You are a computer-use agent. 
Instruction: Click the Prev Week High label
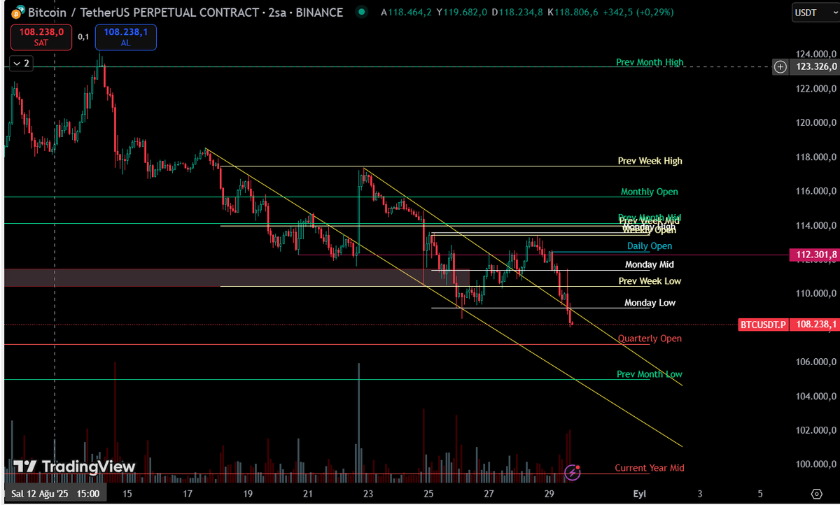point(650,161)
